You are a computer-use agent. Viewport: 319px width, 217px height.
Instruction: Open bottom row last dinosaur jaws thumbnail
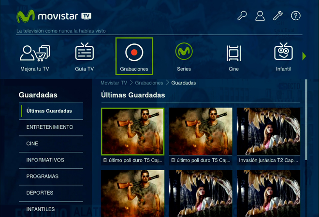coord(268,193)
